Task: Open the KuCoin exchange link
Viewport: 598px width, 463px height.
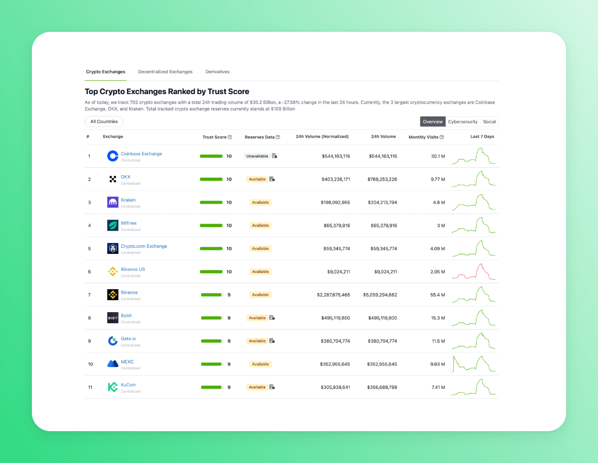Action: click(128, 385)
